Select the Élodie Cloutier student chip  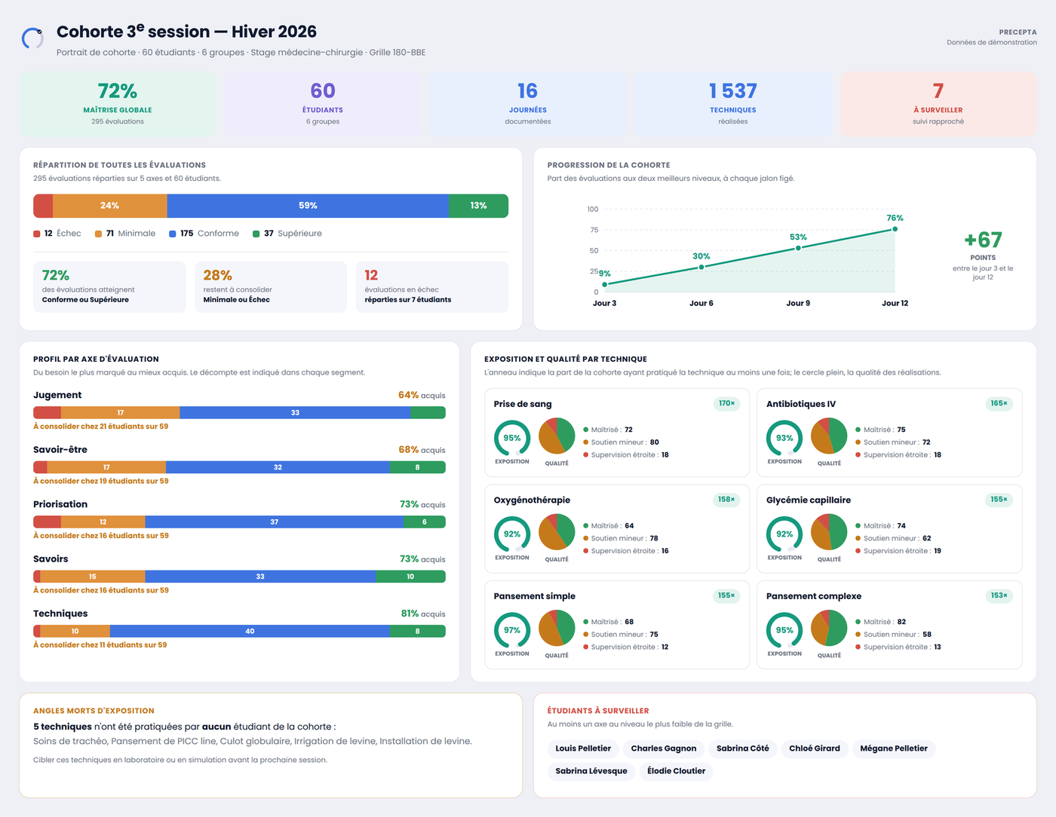677,771
